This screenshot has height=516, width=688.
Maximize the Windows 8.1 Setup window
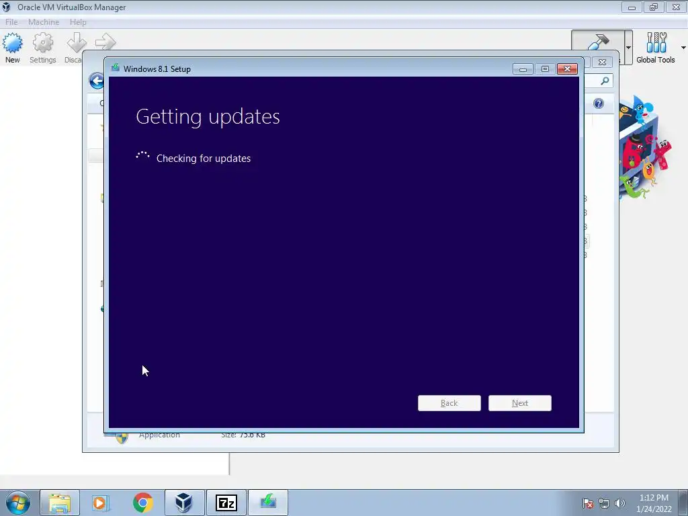pyautogui.click(x=545, y=69)
